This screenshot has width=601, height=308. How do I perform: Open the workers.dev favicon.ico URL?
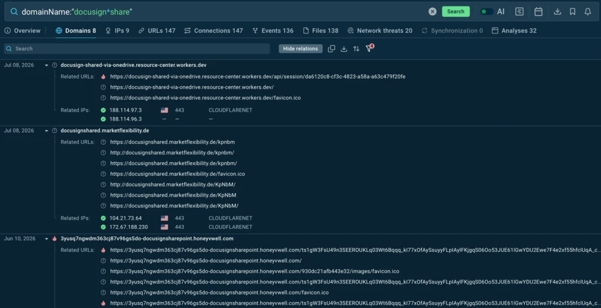(205, 98)
